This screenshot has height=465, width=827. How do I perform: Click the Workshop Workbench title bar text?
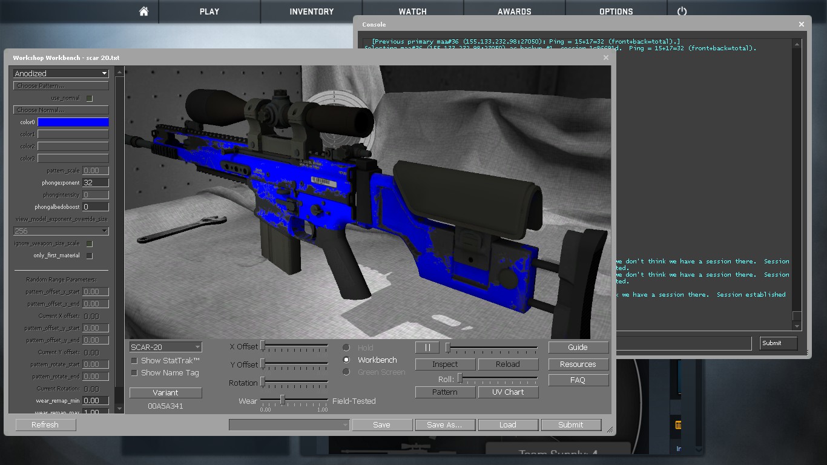(66, 58)
